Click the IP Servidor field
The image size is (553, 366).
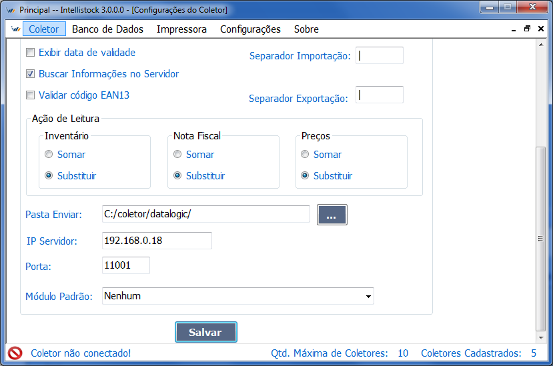[x=157, y=241]
